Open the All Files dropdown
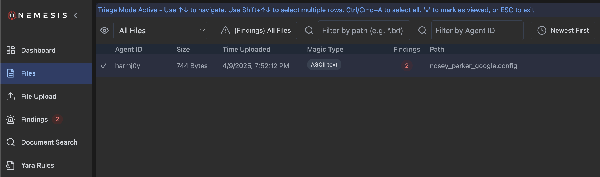The height and width of the screenshot is (177, 600). tap(160, 30)
